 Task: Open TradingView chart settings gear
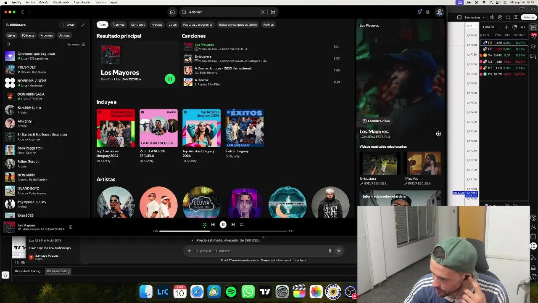pyautogui.click(x=500, y=17)
